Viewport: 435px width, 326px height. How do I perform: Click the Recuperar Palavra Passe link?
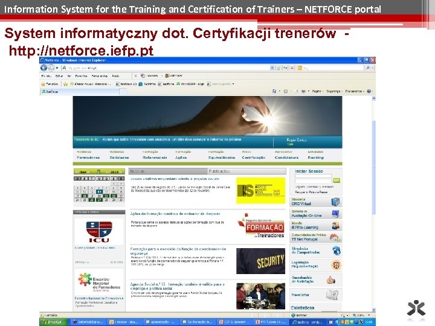[x=311, y=192]
